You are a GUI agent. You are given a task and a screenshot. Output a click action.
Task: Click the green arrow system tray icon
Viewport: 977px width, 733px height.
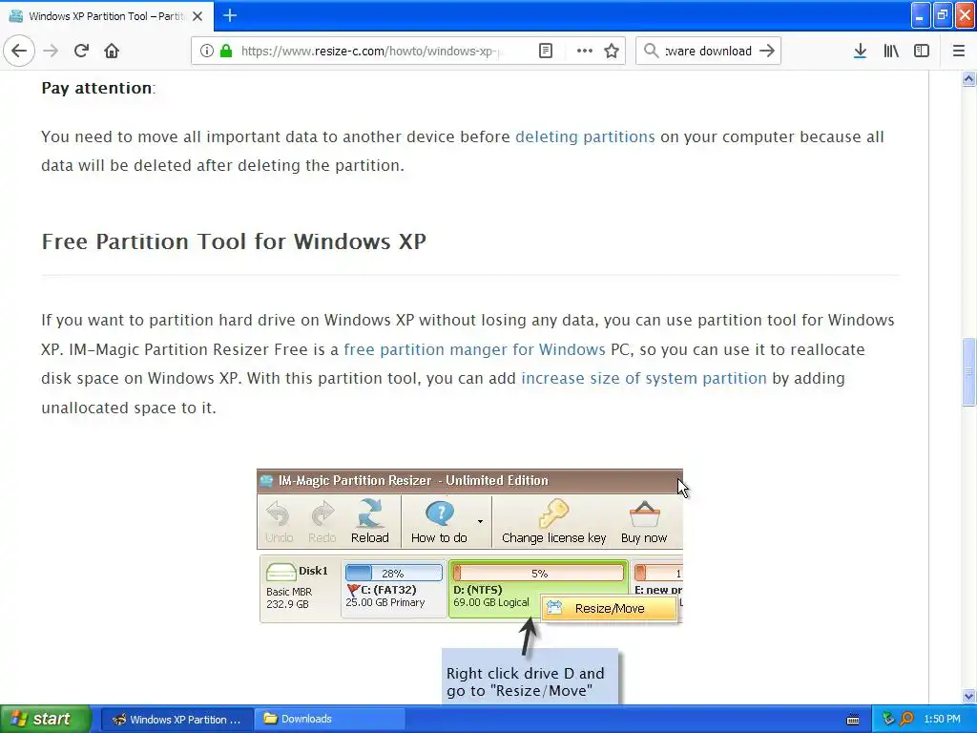pyautogui.click(x=888, y=719)
